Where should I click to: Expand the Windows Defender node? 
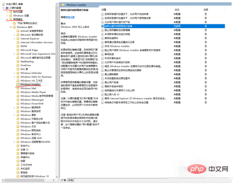pyautogui.click(x=14, y=73)
